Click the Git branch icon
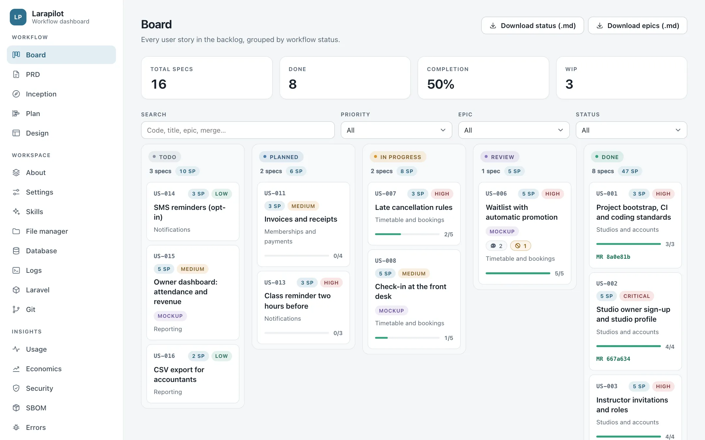 coord(16,309)
